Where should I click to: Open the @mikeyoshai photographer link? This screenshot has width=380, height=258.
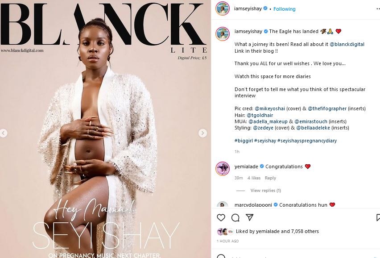[270, 108]
